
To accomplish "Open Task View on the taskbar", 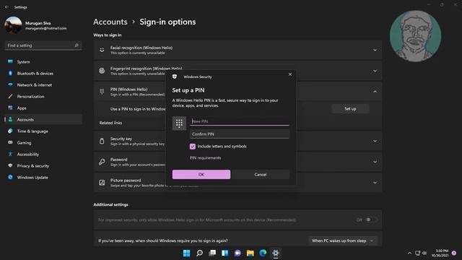I will point(212,253).
